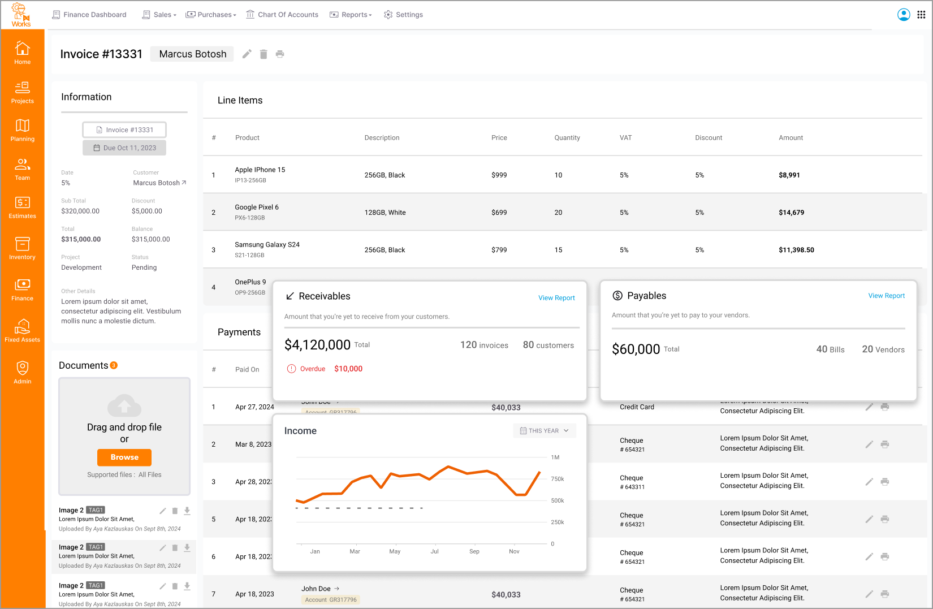Print the Credit Card payment row
This screenshot has width=933, height=609.
[885, 407]
